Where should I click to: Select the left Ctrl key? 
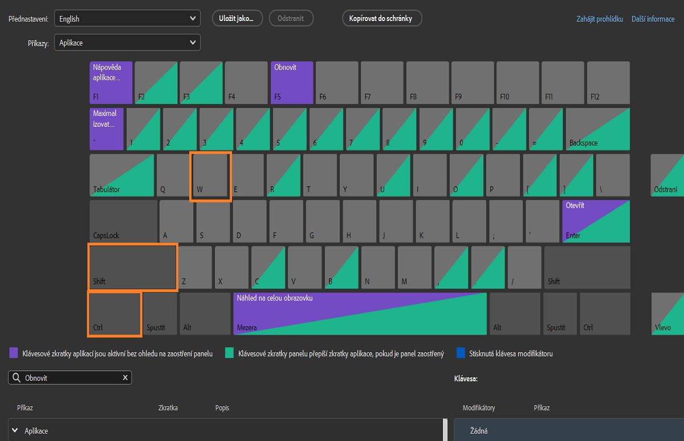click(x=115, y=314)
